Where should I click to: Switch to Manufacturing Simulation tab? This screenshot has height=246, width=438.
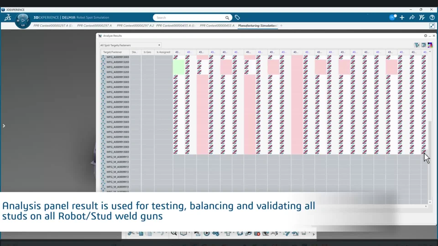coord(257,26)
